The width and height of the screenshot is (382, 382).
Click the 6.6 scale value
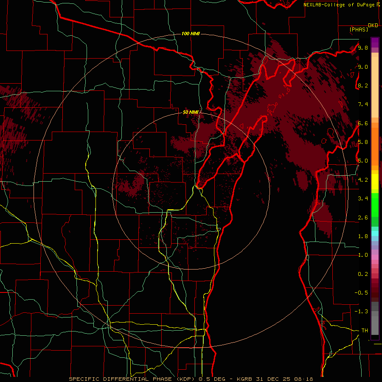click(363, 123)
